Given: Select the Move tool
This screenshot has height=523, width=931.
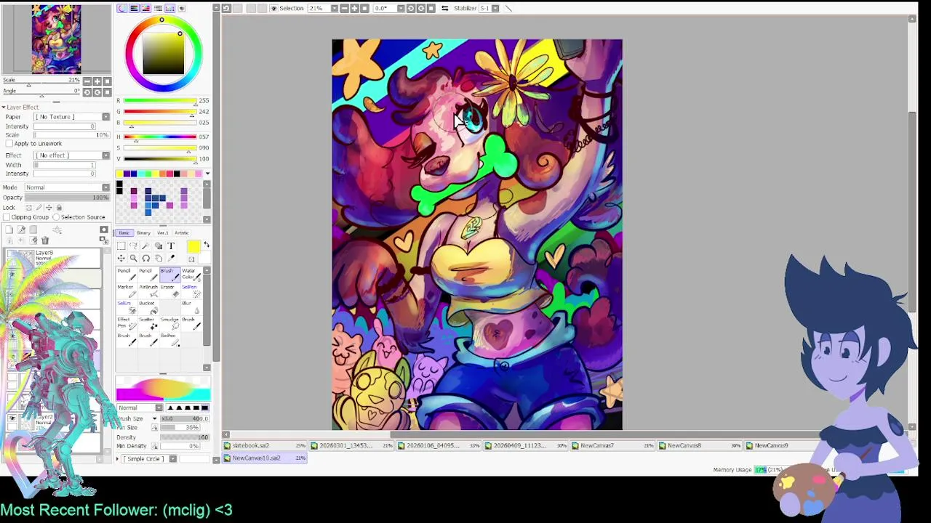Looking at the screenshot, I should click(121, 258).
